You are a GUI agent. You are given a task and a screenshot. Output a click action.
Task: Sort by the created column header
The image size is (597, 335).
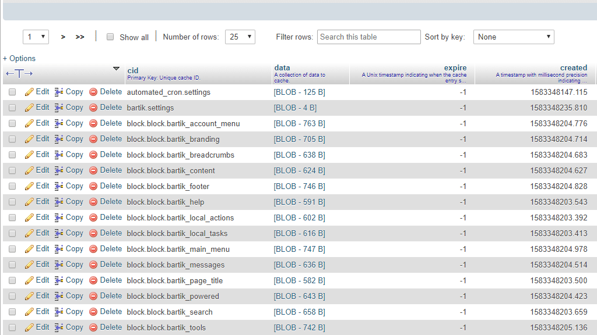pos(574,67)
